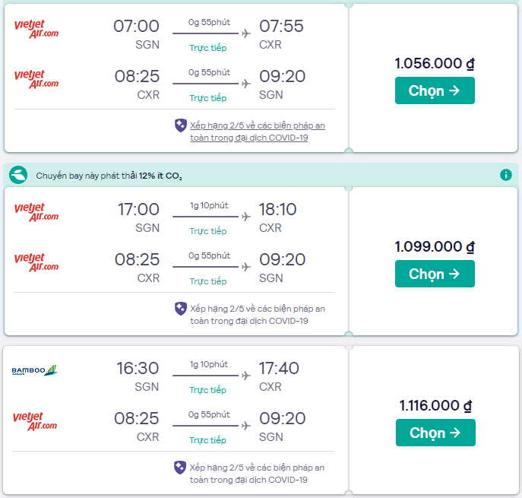Click the info icon on the CO₂ banner
522x498 pixels.
pos(506,175)
